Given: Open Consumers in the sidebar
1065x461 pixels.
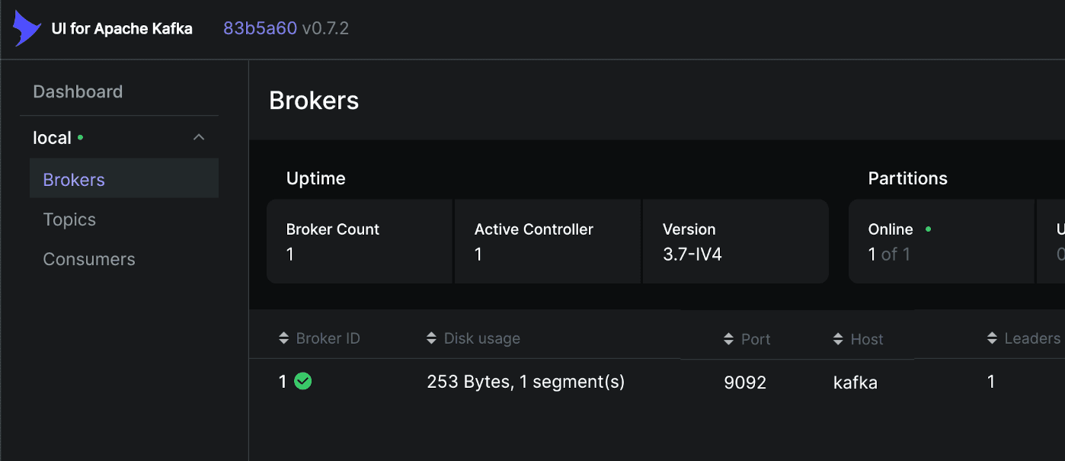Looking at the screenshot, I should (89, 259).
